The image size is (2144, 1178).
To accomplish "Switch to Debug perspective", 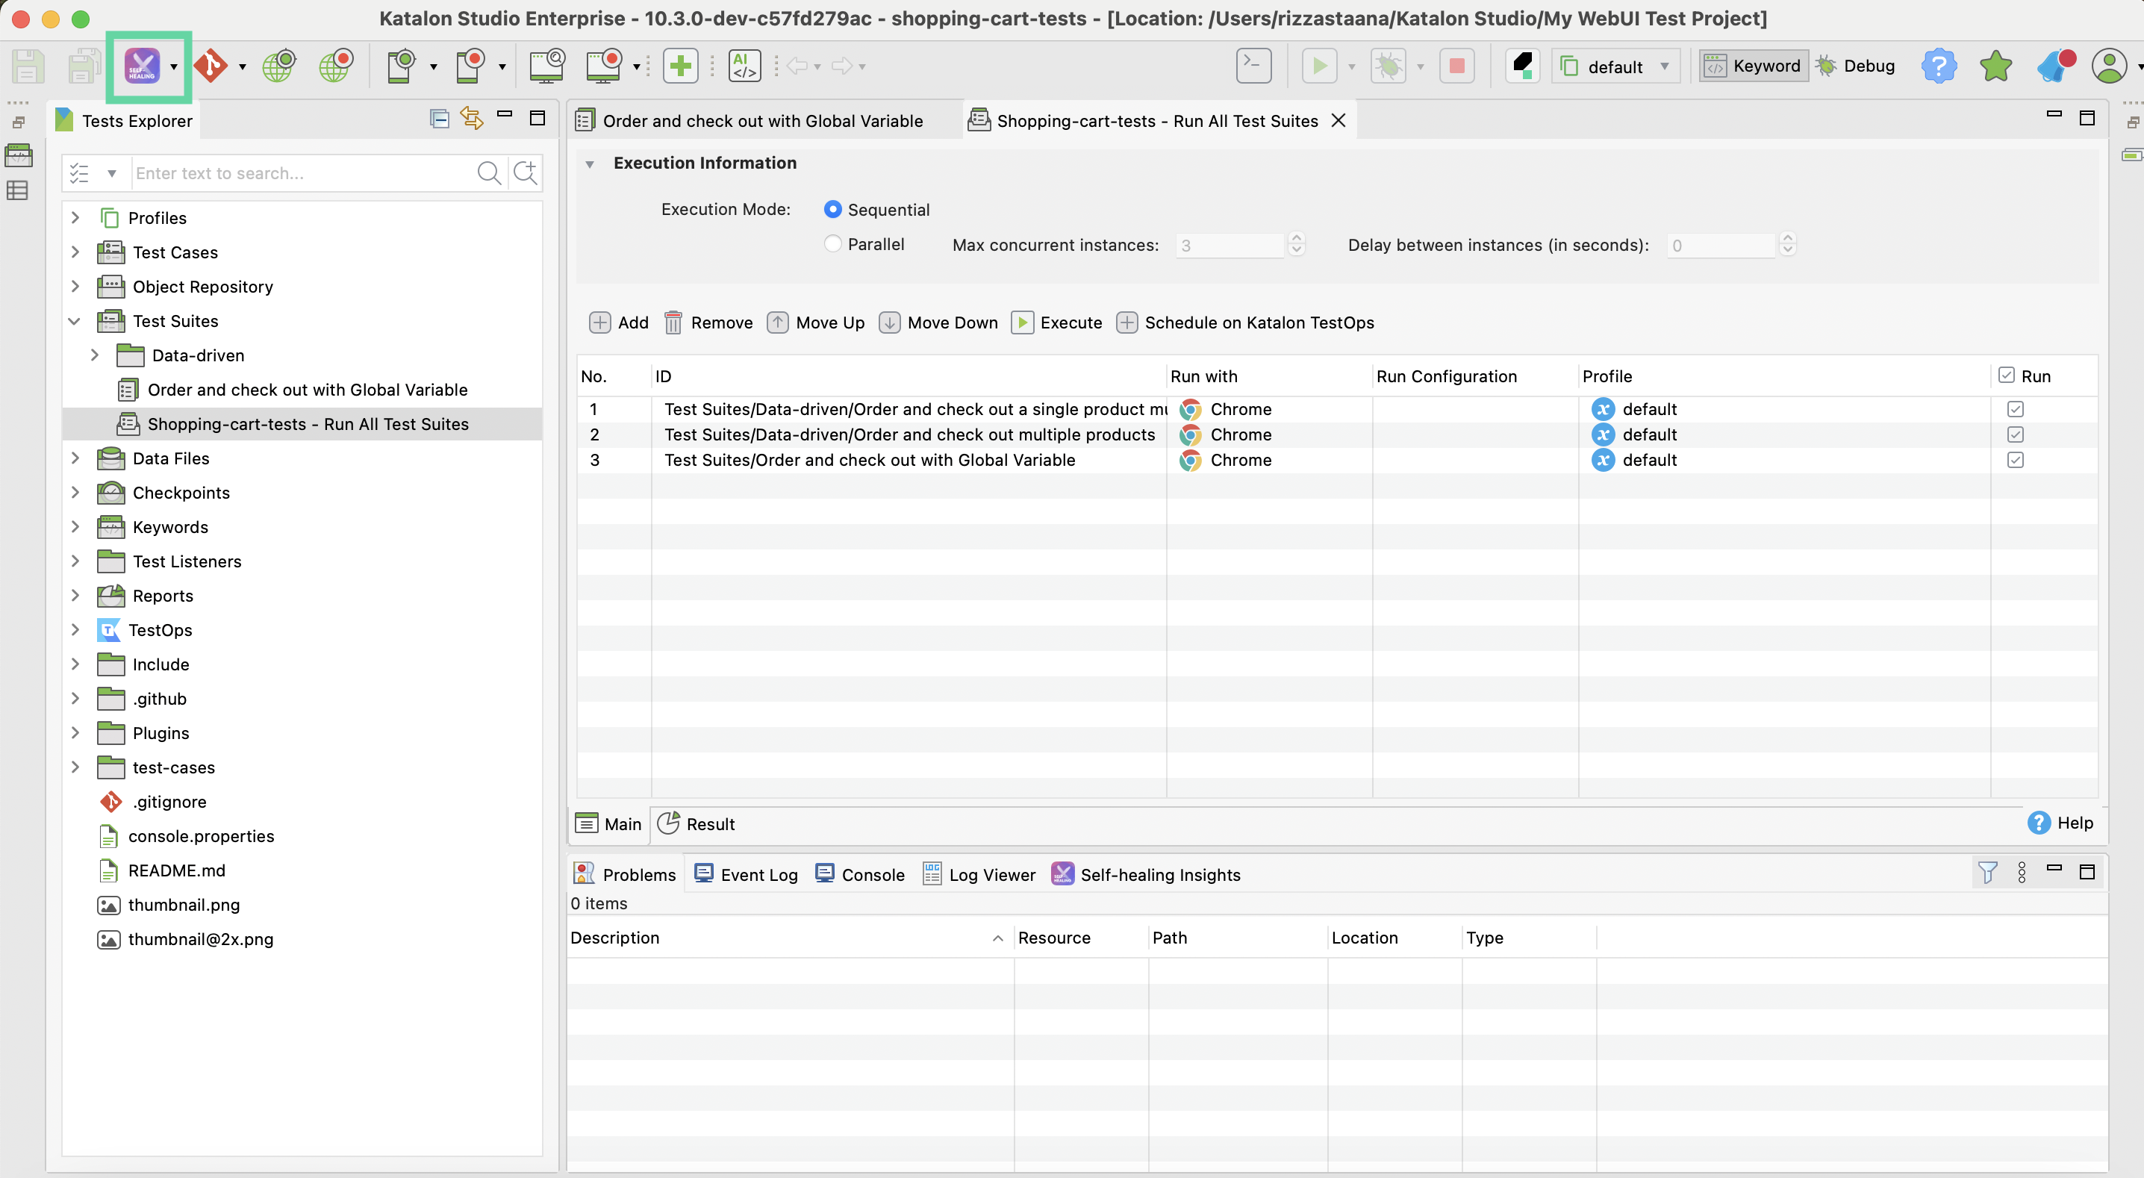I will pos(1855,66).
